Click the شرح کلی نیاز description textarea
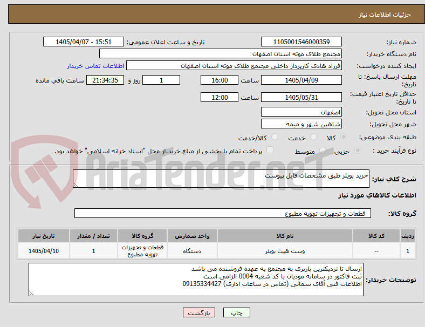This screenshot has width=425, height=327. [221, 179]
